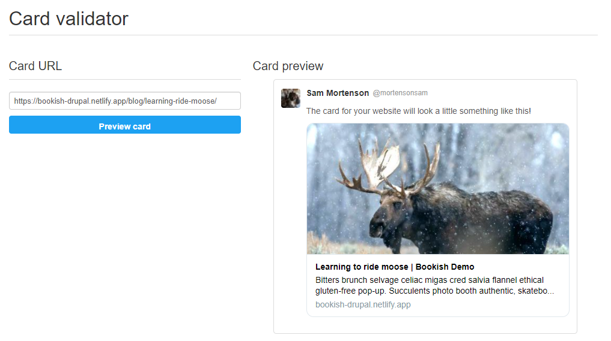Click the second description line starting 'gluten-free pop-up'
Viewport: 611px width, 341px height.
click(434, 291)
